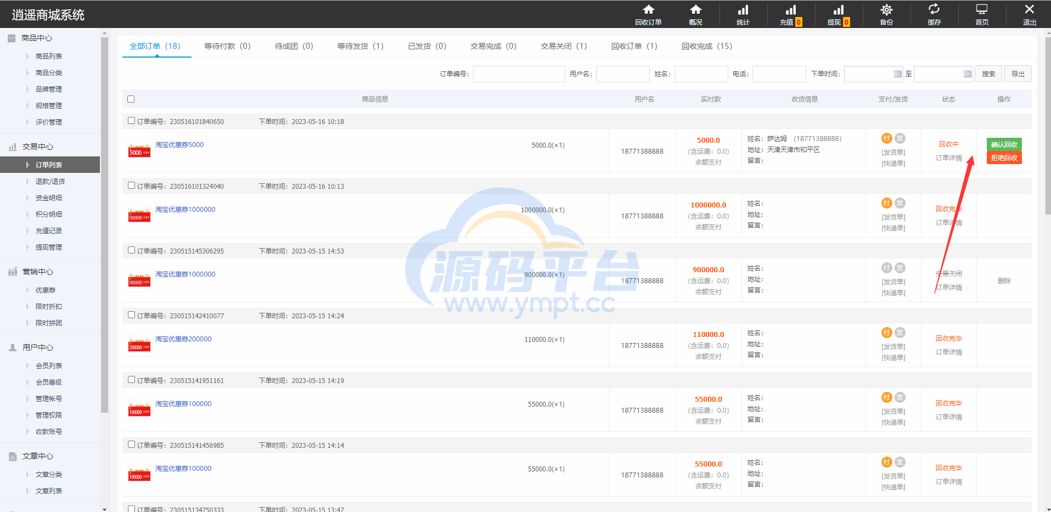This screenshot has height=512, width=1051.
Task: Click the green 确认回收 button
Action: [1004, 145]
